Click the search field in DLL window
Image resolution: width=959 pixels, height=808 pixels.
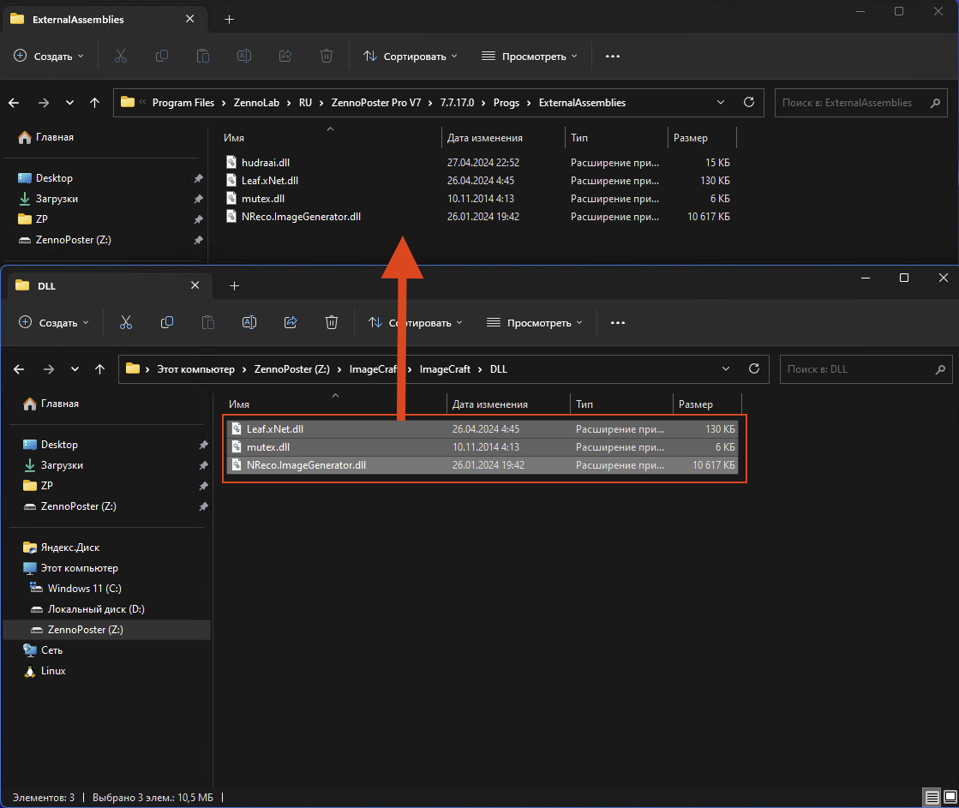click(857, 369)
